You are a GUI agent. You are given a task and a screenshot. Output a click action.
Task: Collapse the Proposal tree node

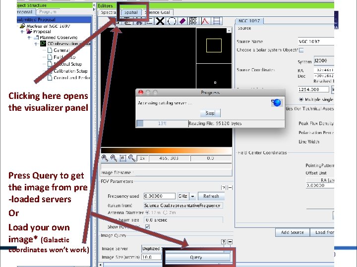click(22, 32)
